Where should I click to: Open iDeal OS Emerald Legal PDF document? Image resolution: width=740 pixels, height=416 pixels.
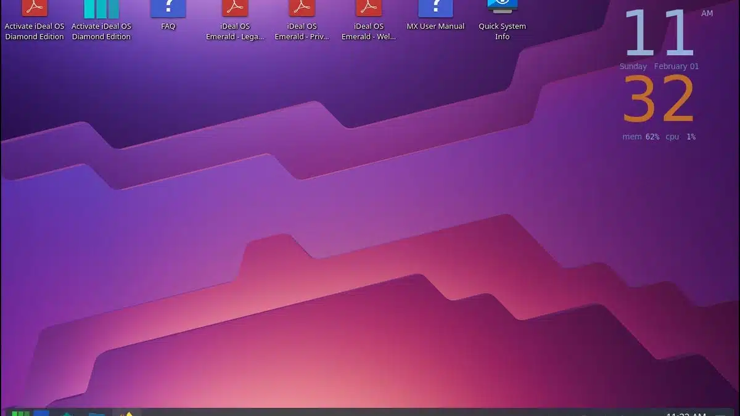235,9
